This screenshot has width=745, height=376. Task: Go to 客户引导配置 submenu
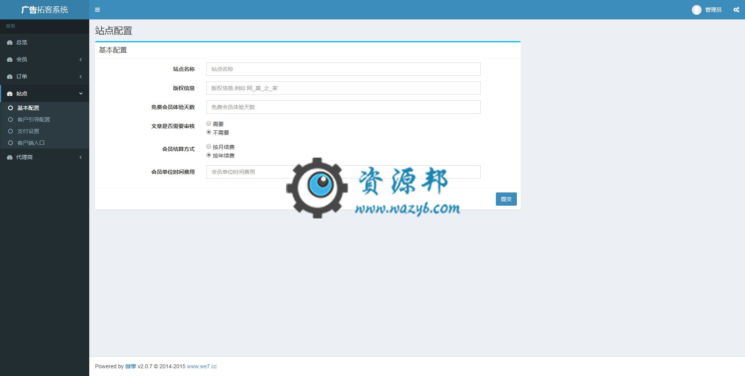(x=45, y=120)
